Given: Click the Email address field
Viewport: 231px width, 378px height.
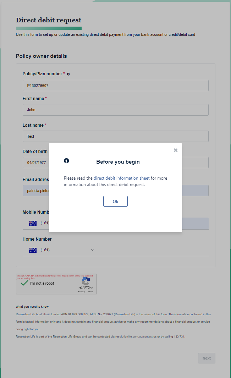Looking at the screenshot, I should click(36, 191).
